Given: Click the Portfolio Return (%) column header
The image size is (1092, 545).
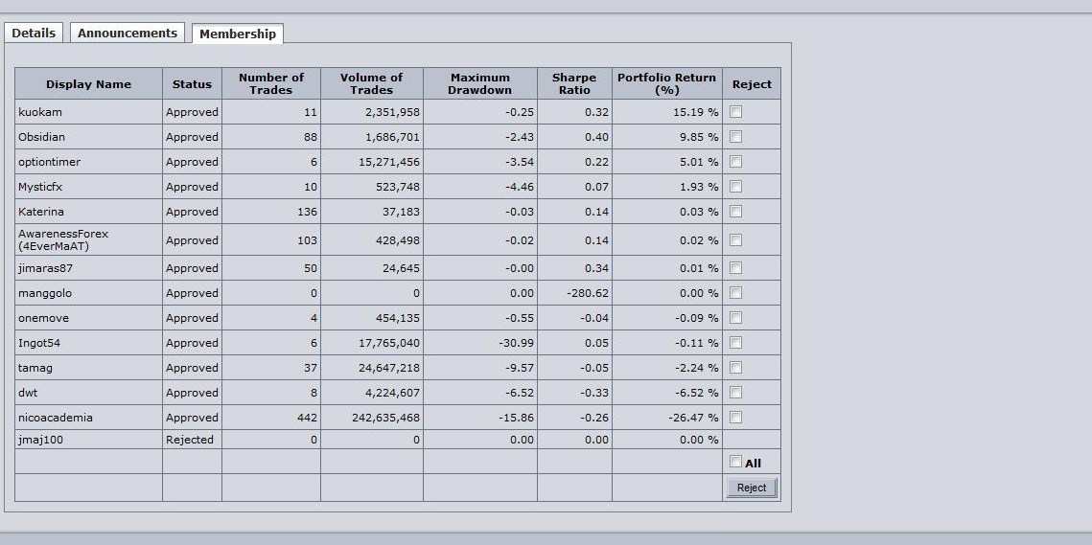Looking at the screenshot, I should click(666, 83).
